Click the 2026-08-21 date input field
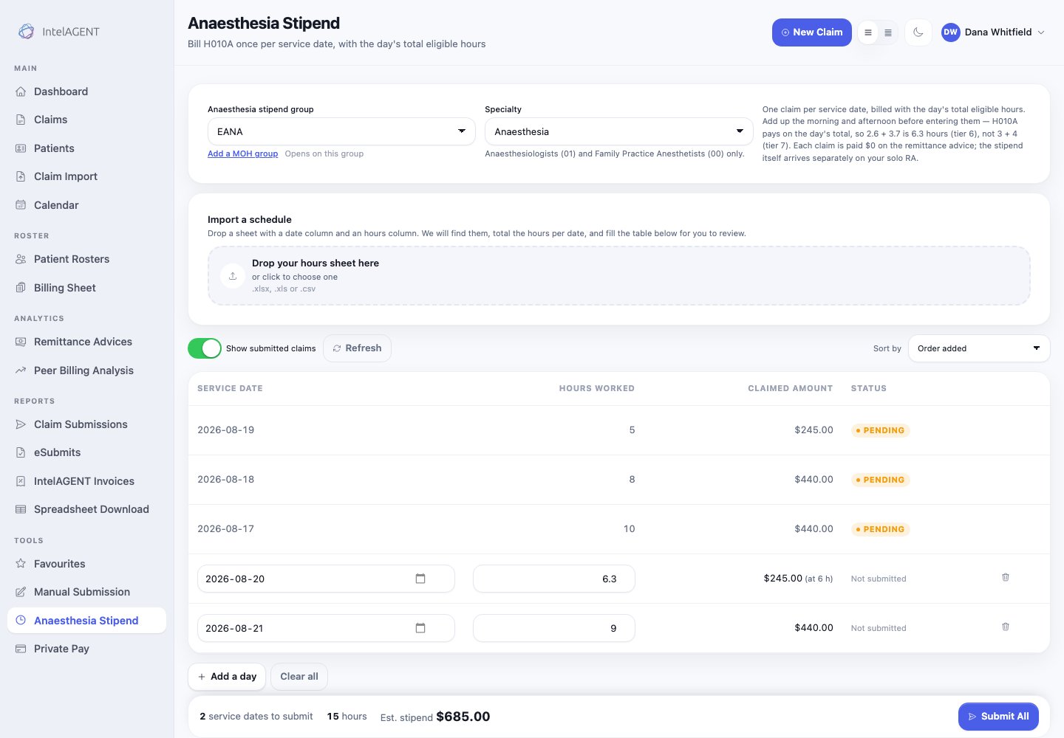The height and width of the screenshot is (738, 1064). click(x=326, y=628)
